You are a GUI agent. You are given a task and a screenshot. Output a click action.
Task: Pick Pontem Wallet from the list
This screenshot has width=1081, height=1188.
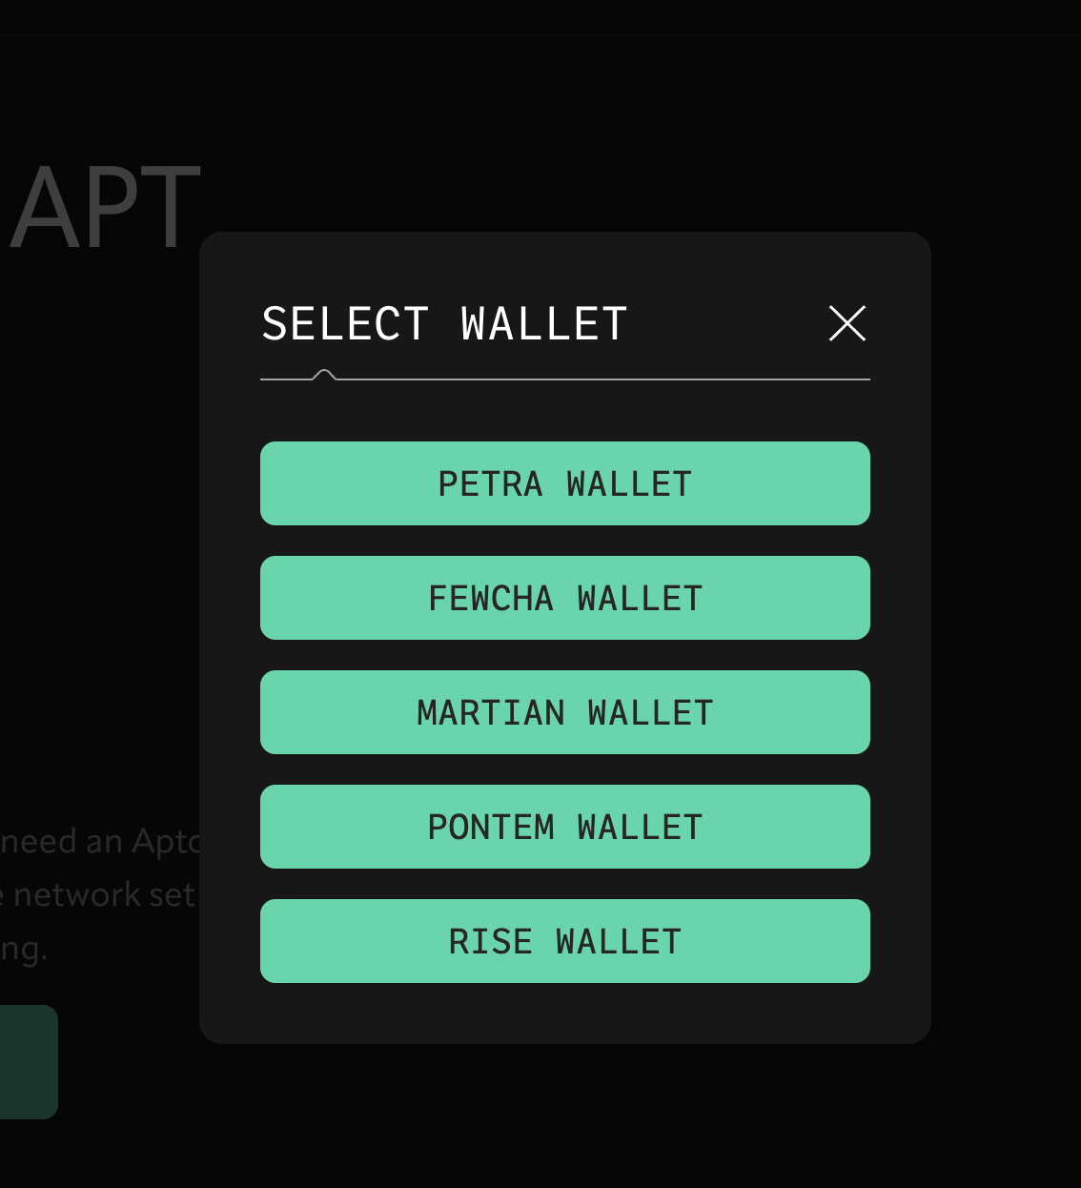pyautogui.click(x=564, y=827)
